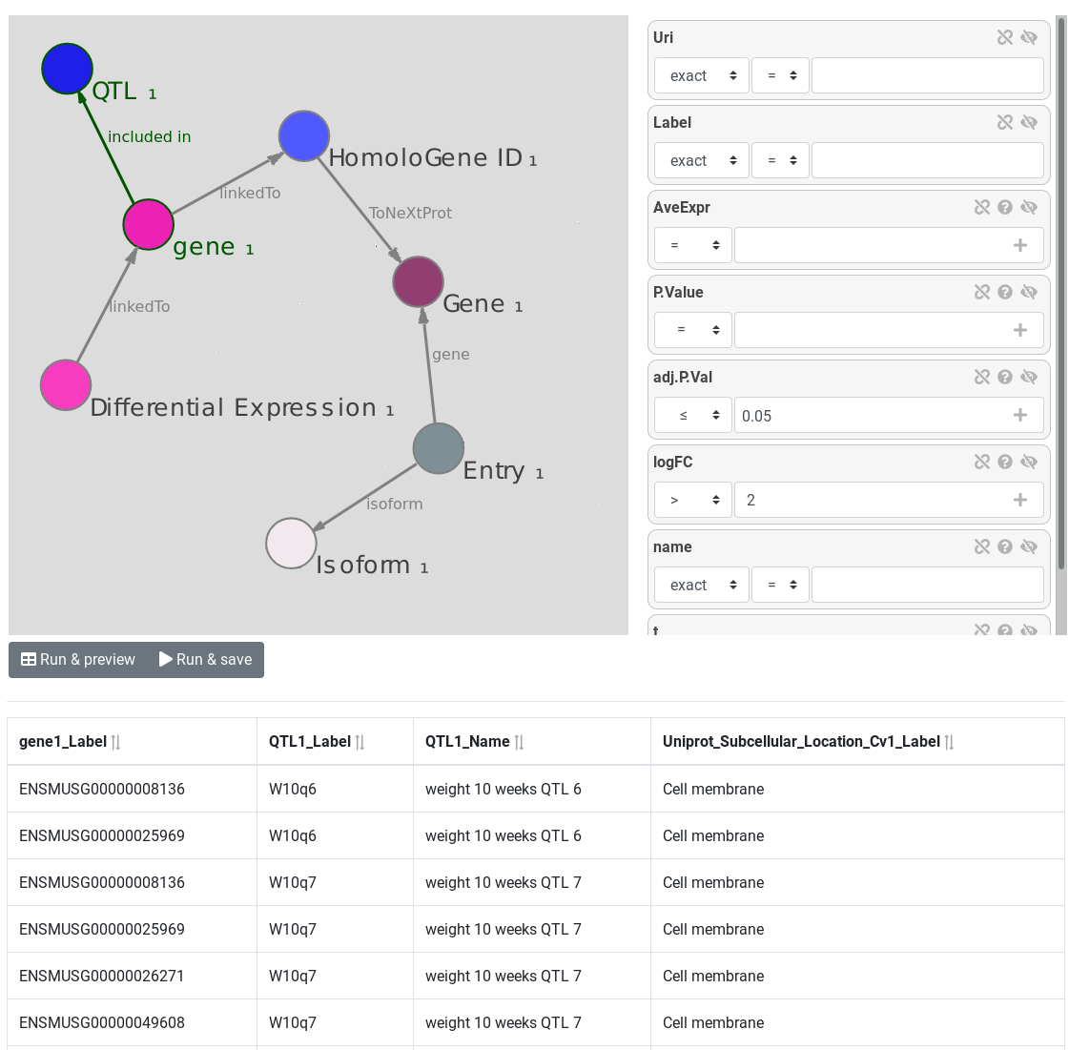Select the gray Entry node
1069x1050 pixels.
click(x=439, y=448)
